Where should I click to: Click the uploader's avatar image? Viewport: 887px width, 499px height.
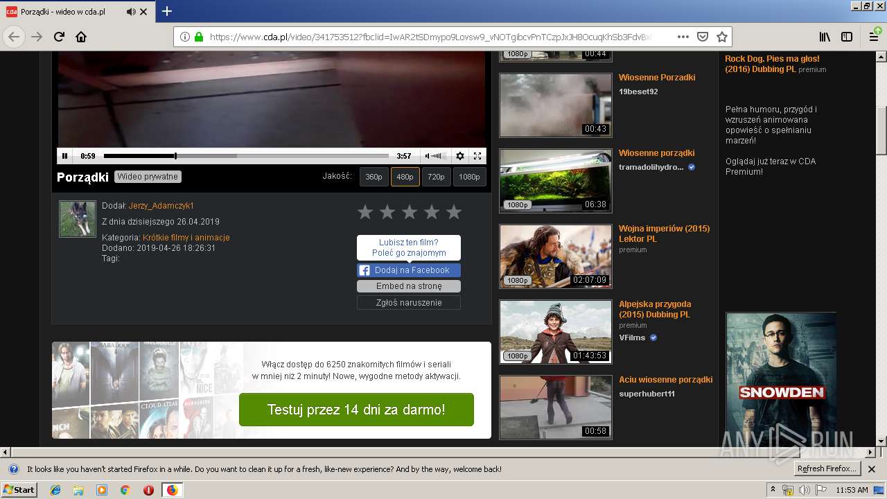[78, 219]
